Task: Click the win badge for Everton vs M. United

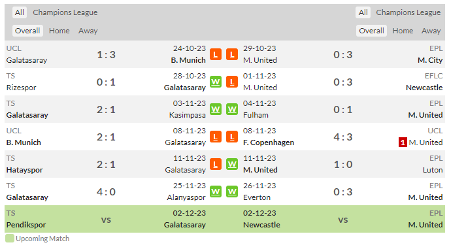Action: [x=232, y=191]
